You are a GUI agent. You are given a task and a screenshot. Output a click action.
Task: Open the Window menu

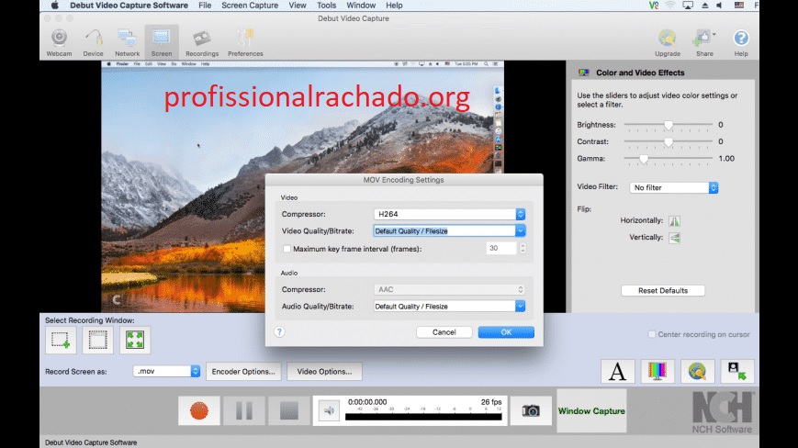point(361,6)
